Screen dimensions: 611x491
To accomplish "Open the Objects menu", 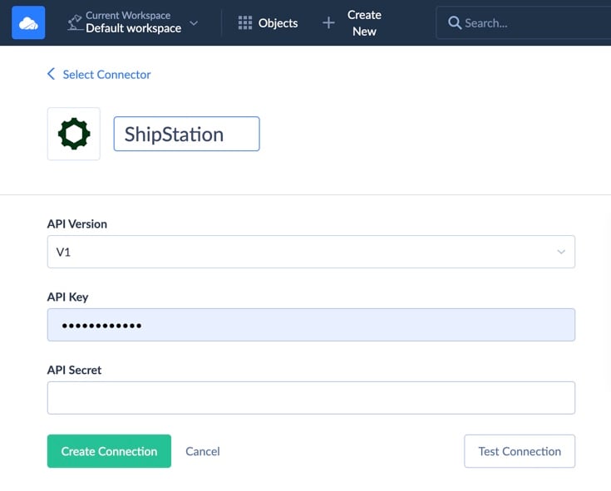I will [x=268, y=23].
